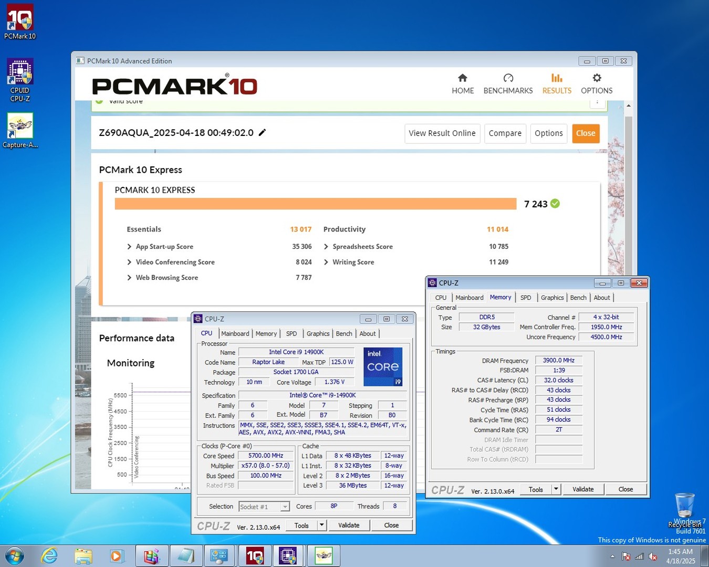
Task: Switch to CPU-Z taskbar button
Action: (x=288, y=555)
